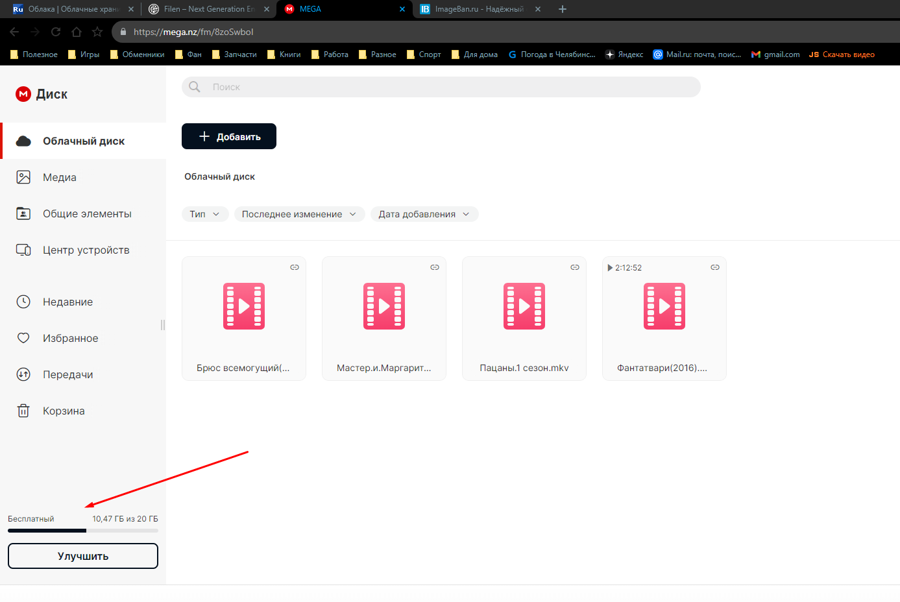Open the Игры bookmarks folder
This screenshot has width=900, height=602.
[84, 54]
